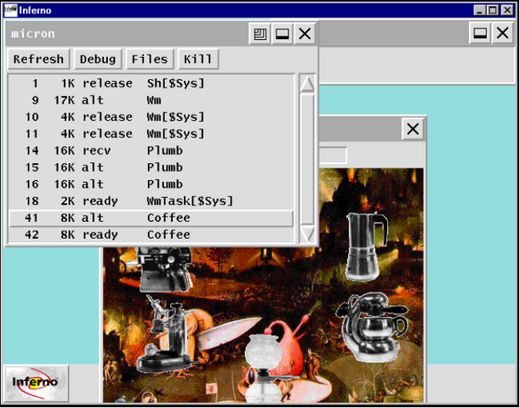Select process 10 Wm[$Sys] row
The height and width of the screenshot is (408, 519).
[151, 117]
